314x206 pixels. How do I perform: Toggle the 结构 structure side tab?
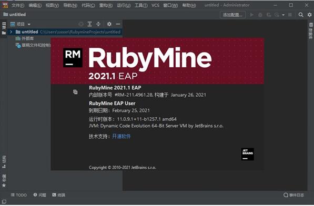[x=4, y=162]
